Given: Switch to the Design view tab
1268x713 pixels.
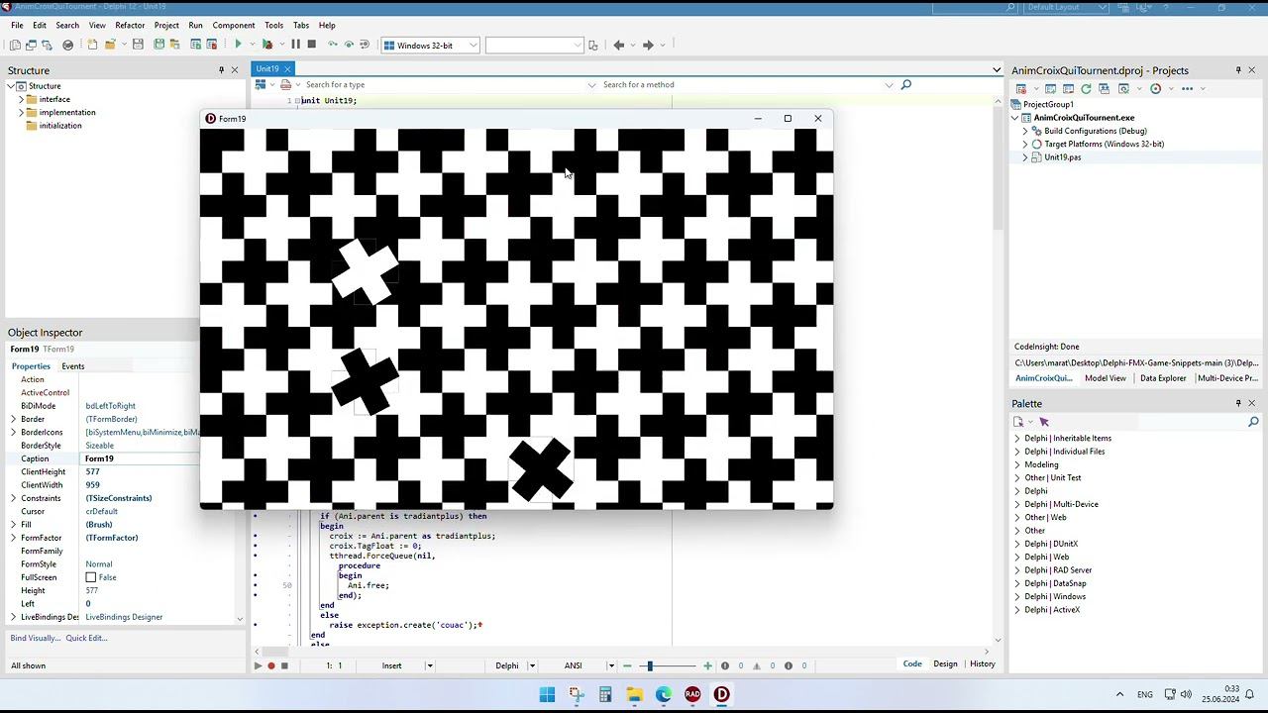Looking at the screenshot, I should (945, 664).
